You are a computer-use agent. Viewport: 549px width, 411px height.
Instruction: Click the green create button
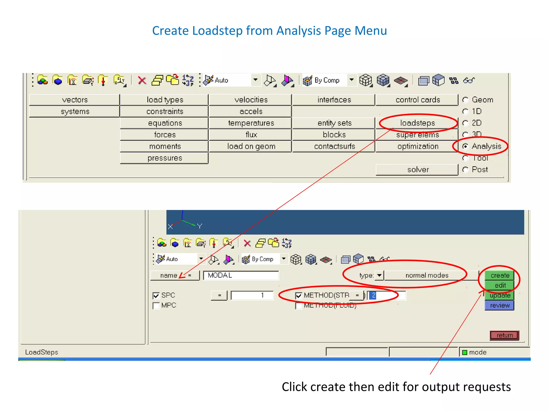click(500, 275)
